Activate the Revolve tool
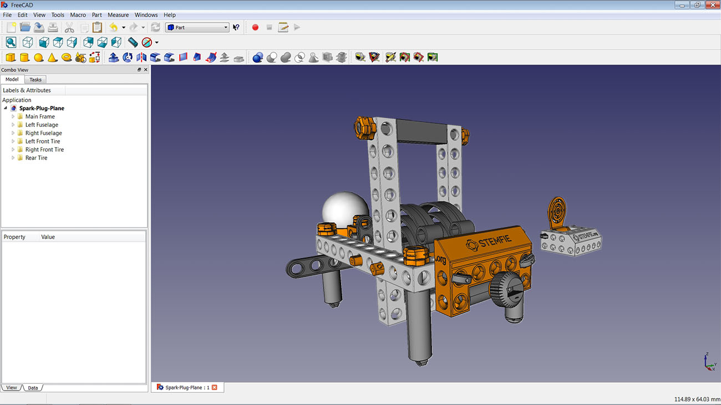The height and width of the screenshot is (405, 721). click(127, 57)
